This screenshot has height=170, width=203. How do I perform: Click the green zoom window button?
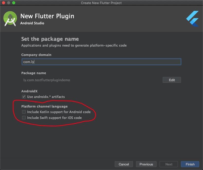[x=14, y=3]
